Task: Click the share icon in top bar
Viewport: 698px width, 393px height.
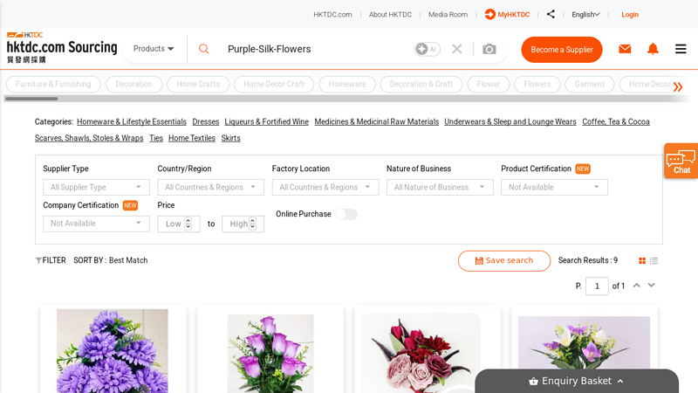Action: coord(551,14)
